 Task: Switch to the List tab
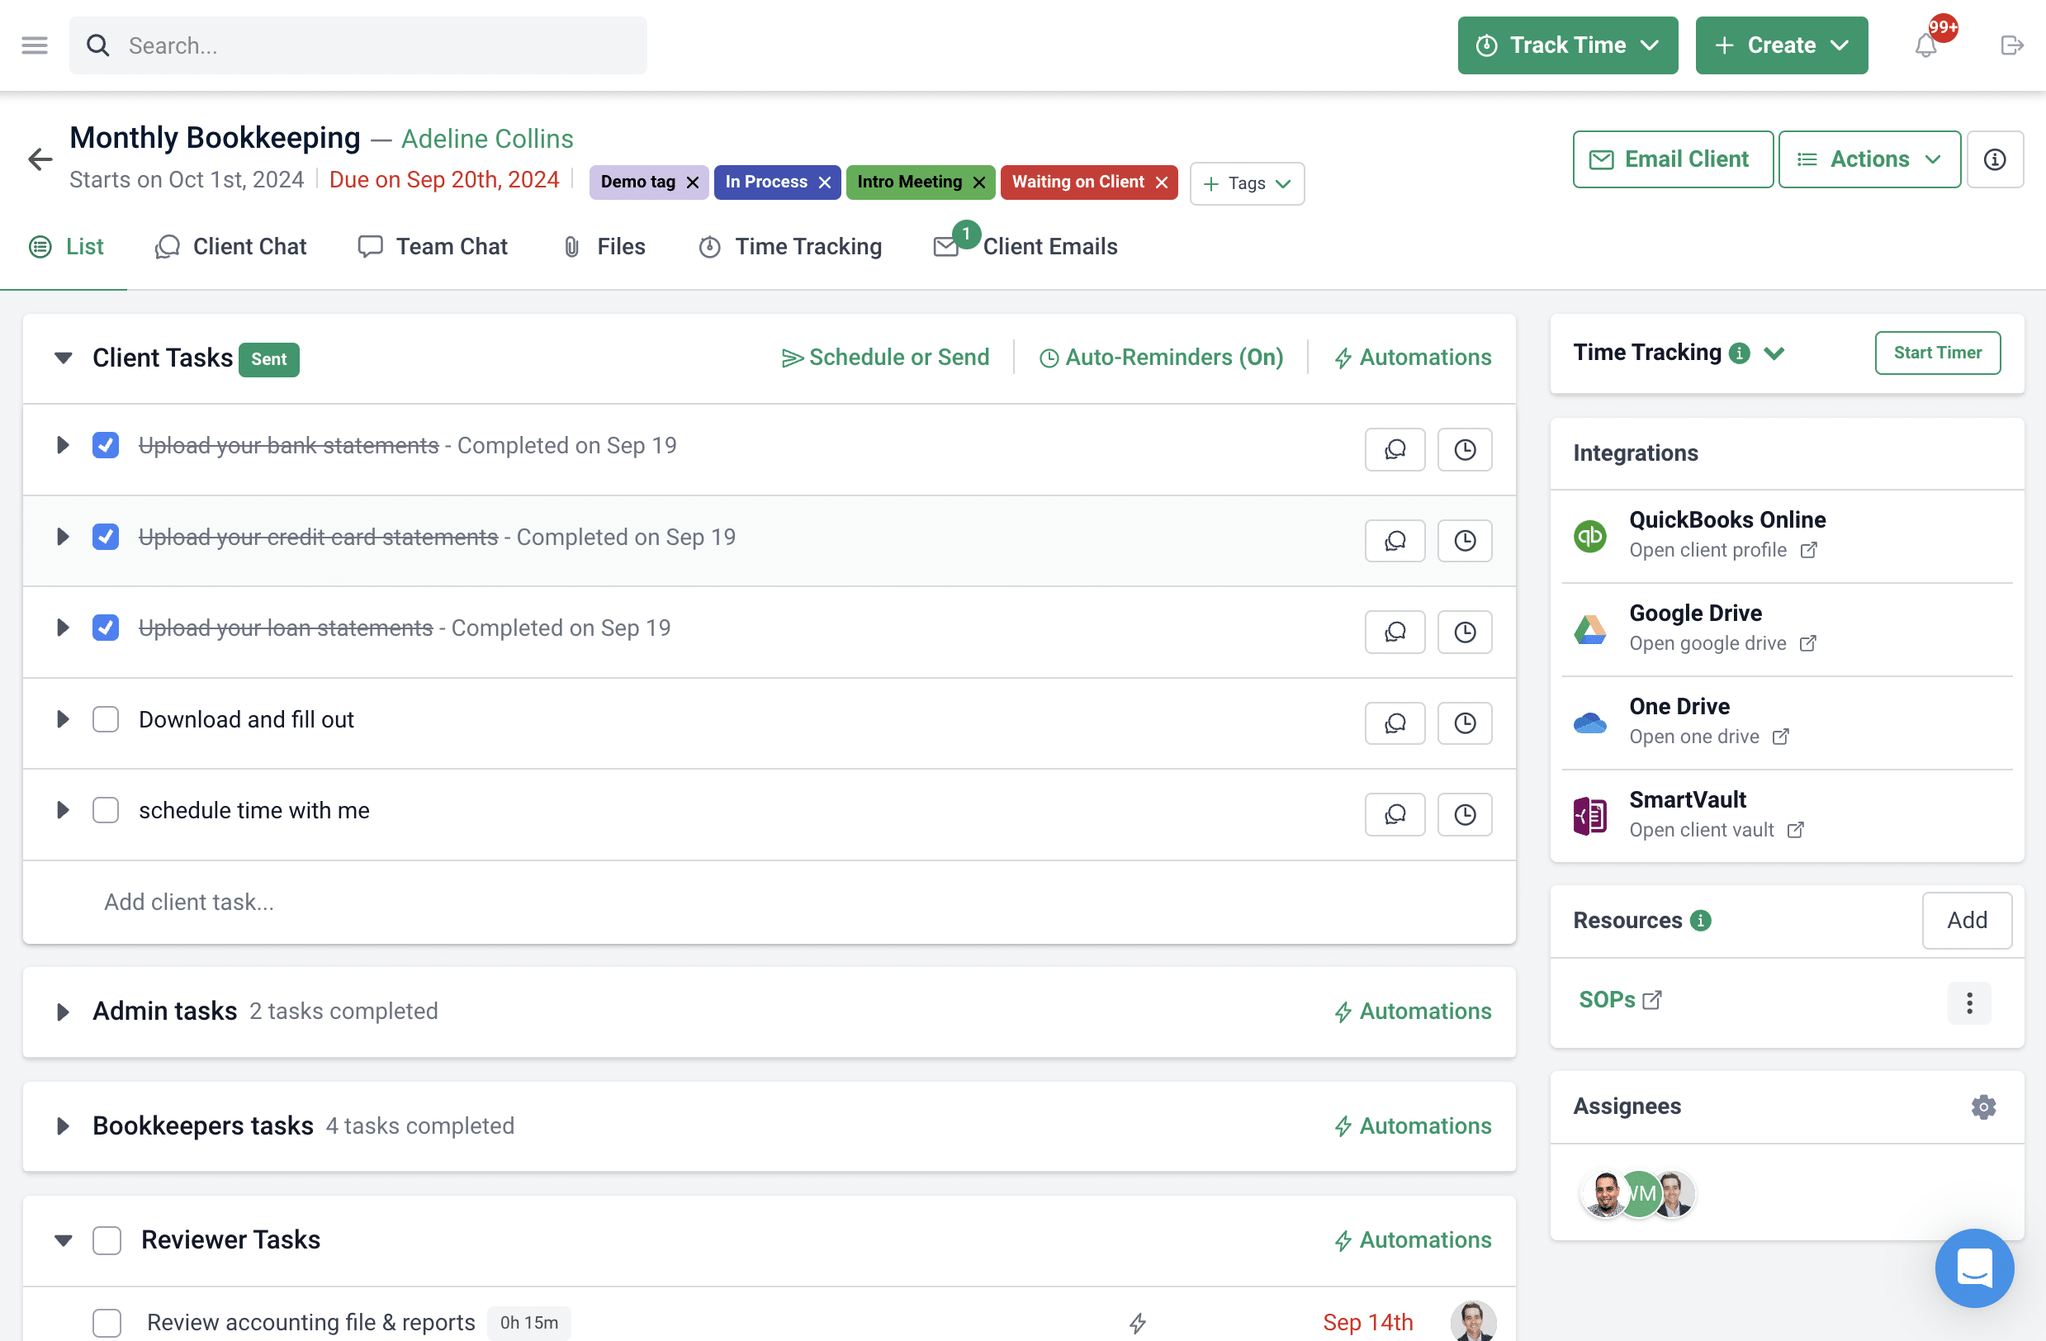[66, 247]
